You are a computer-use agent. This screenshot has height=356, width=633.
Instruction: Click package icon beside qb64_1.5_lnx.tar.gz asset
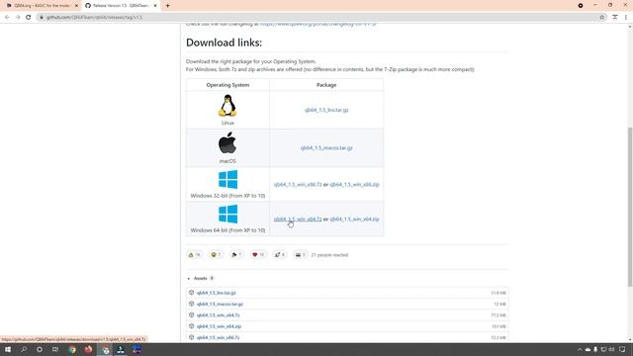[x=191, y=293]
